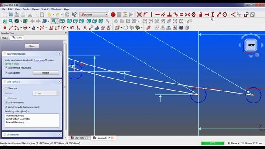This screenshot has width=265, height=149.
Task: Switch to the Start page tab
Action: (79, 138)
